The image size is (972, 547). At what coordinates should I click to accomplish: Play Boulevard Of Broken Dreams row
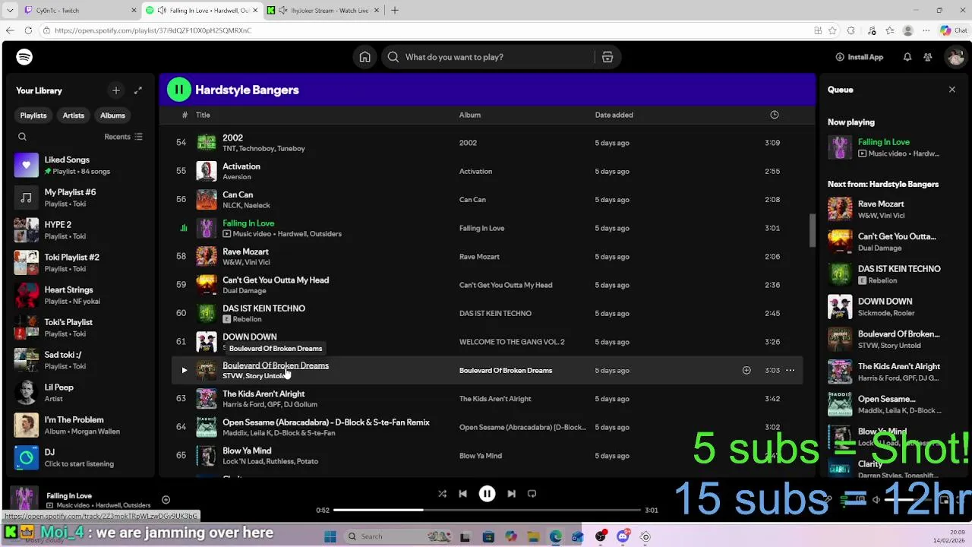pyautogui.click(x=184, y=370)
